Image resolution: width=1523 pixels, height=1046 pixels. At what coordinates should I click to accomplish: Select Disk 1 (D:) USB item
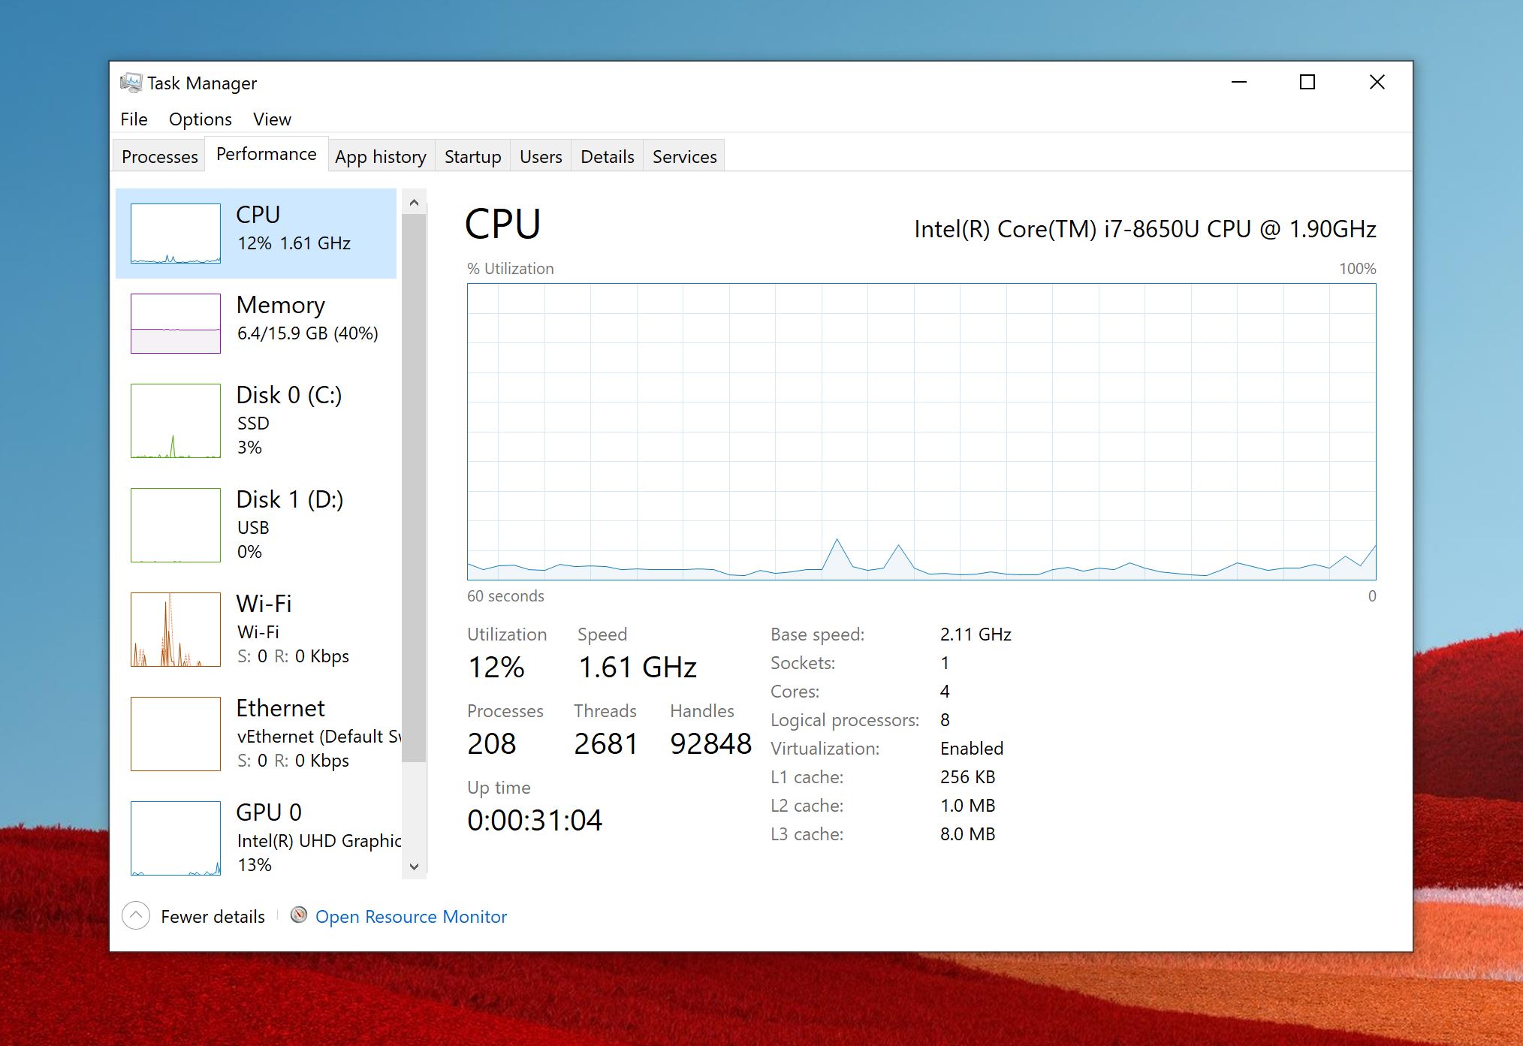256,525
